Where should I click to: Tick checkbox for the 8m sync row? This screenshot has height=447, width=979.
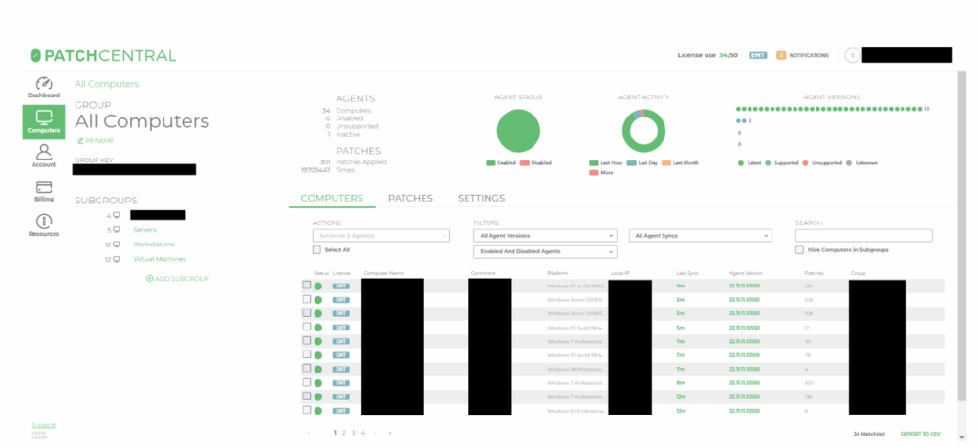pyautogui.click(x=307, y=382)
